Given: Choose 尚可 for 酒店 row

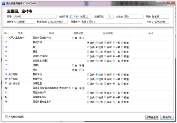Looking at the screenshot, I should (x=105, y=52).
